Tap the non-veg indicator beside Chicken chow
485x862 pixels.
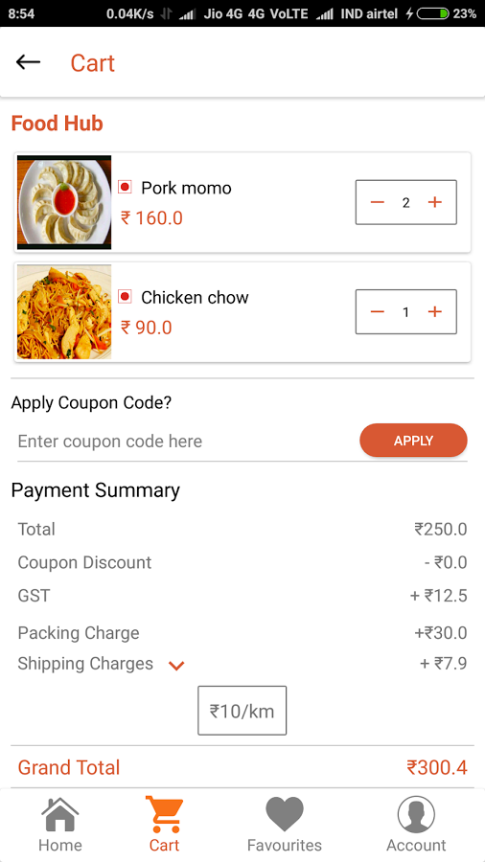coord(125,297)
